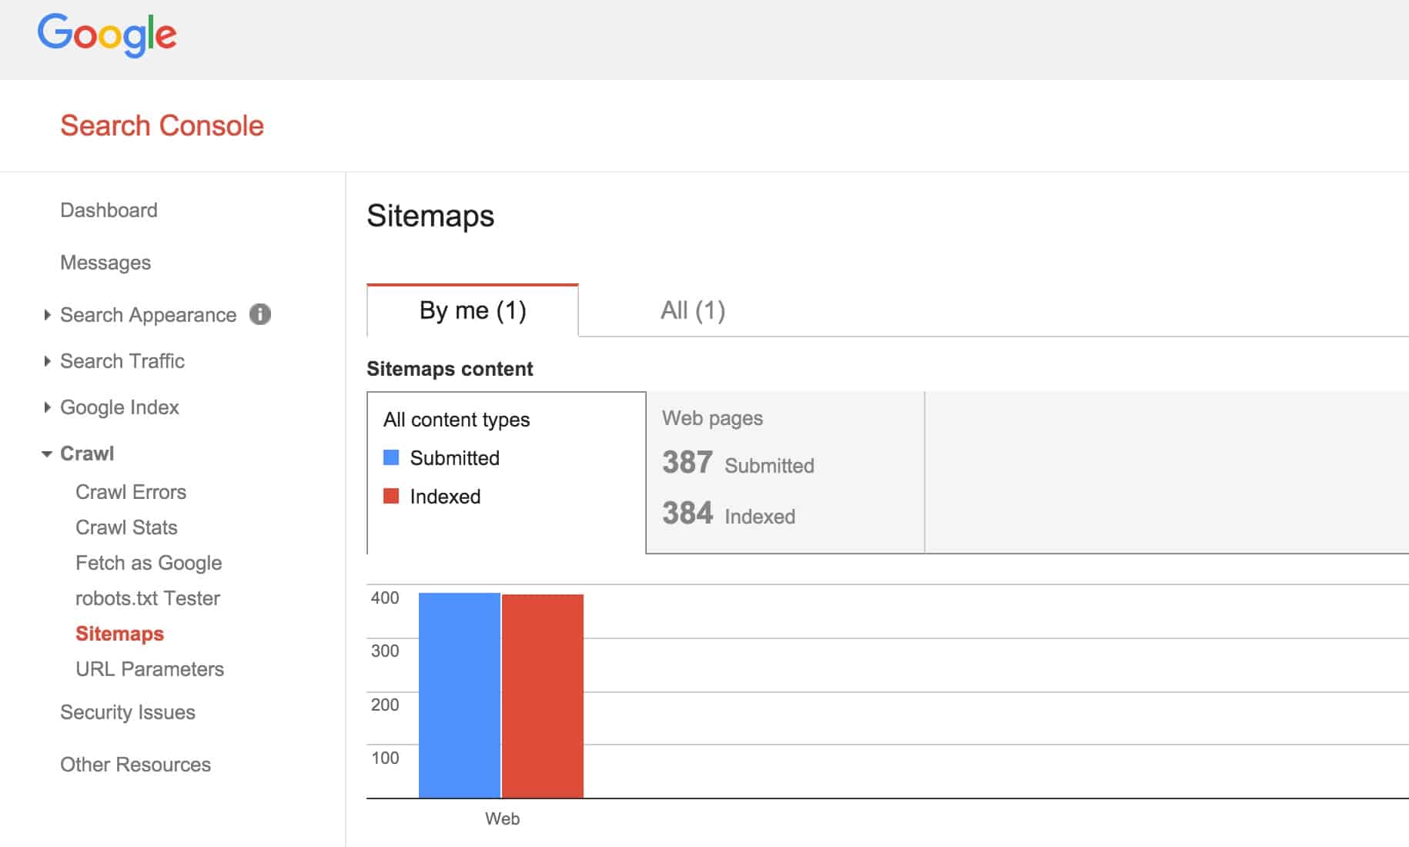
Task: Expand the Google Index arrow
Action: pyautogui.click(x=47, y=407)
